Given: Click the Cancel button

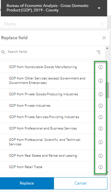Looking at the screenshot, I should coord(81,183).
